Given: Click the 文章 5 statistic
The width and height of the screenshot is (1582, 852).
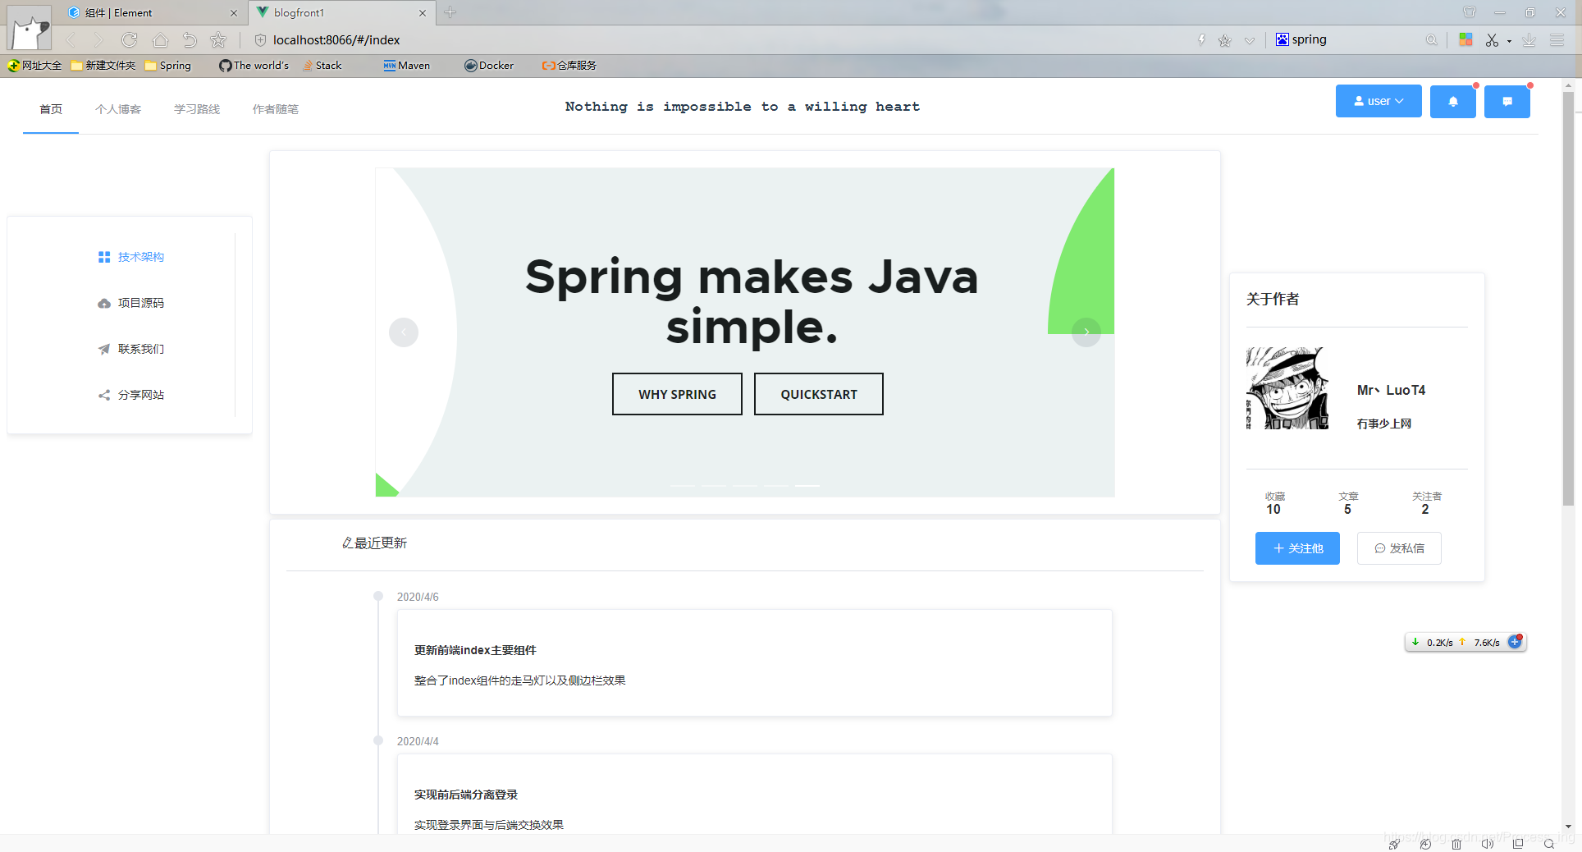Looking at the screenshot, I should (x=1348, y=503).
